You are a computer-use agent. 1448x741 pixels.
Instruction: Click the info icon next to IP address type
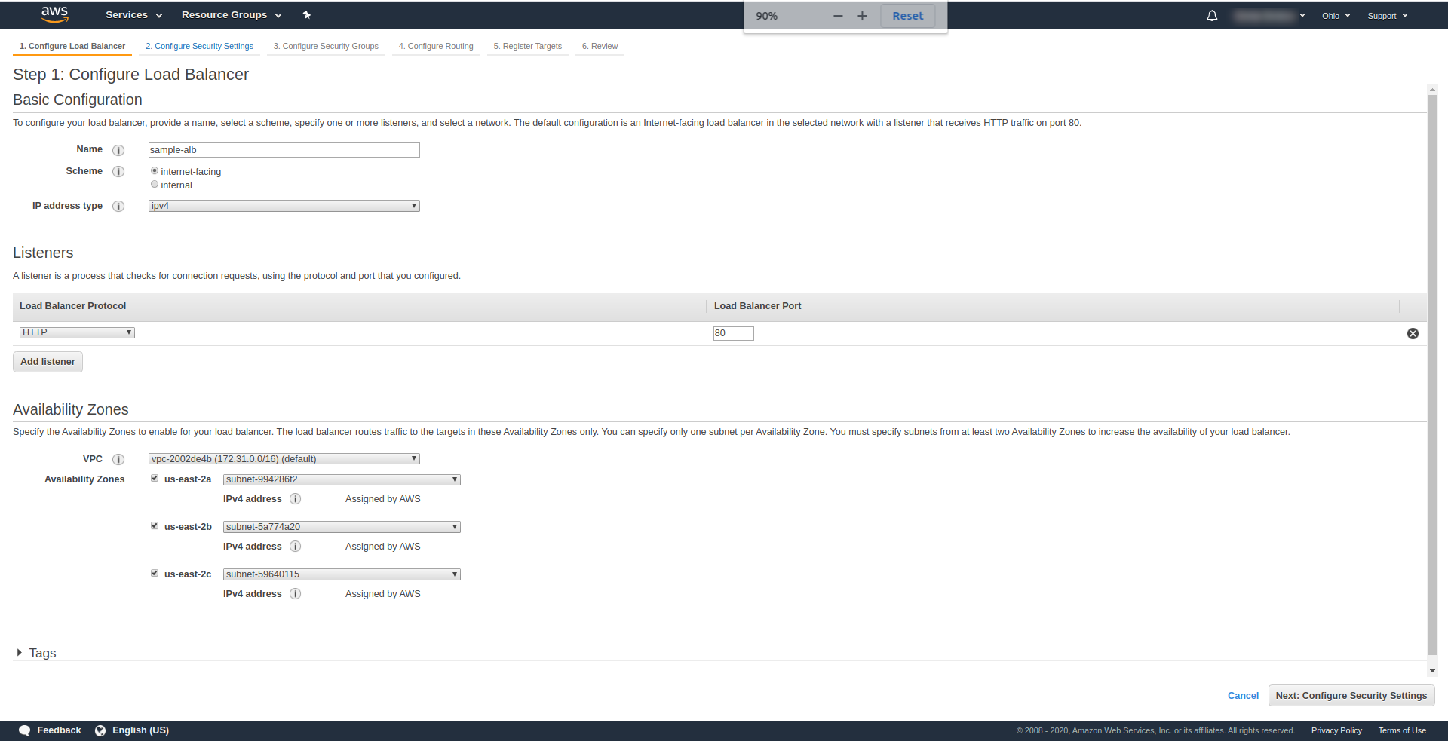point(118,206)
